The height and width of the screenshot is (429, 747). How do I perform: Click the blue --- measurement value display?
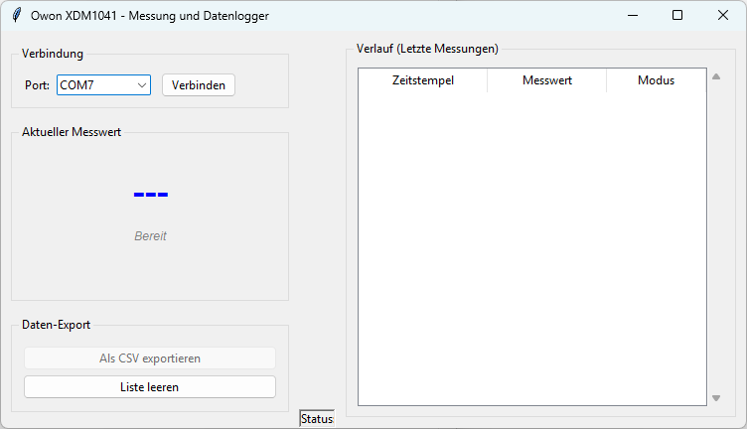[x=151, y=195]
